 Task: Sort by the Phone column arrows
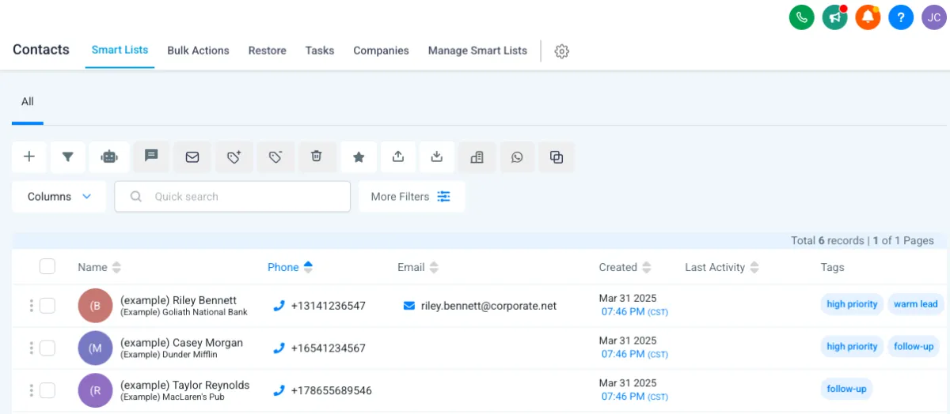pyautogui.click(x=308, y=267)
